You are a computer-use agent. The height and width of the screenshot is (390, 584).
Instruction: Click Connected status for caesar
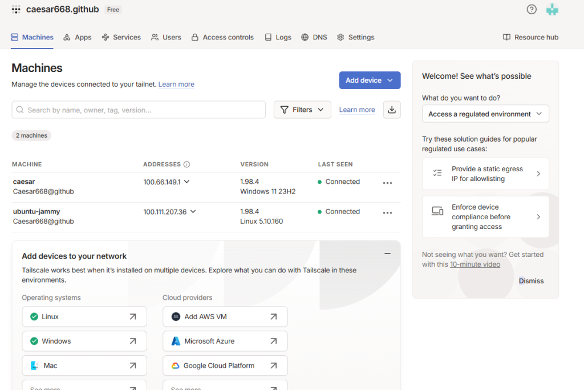(339, 182)
